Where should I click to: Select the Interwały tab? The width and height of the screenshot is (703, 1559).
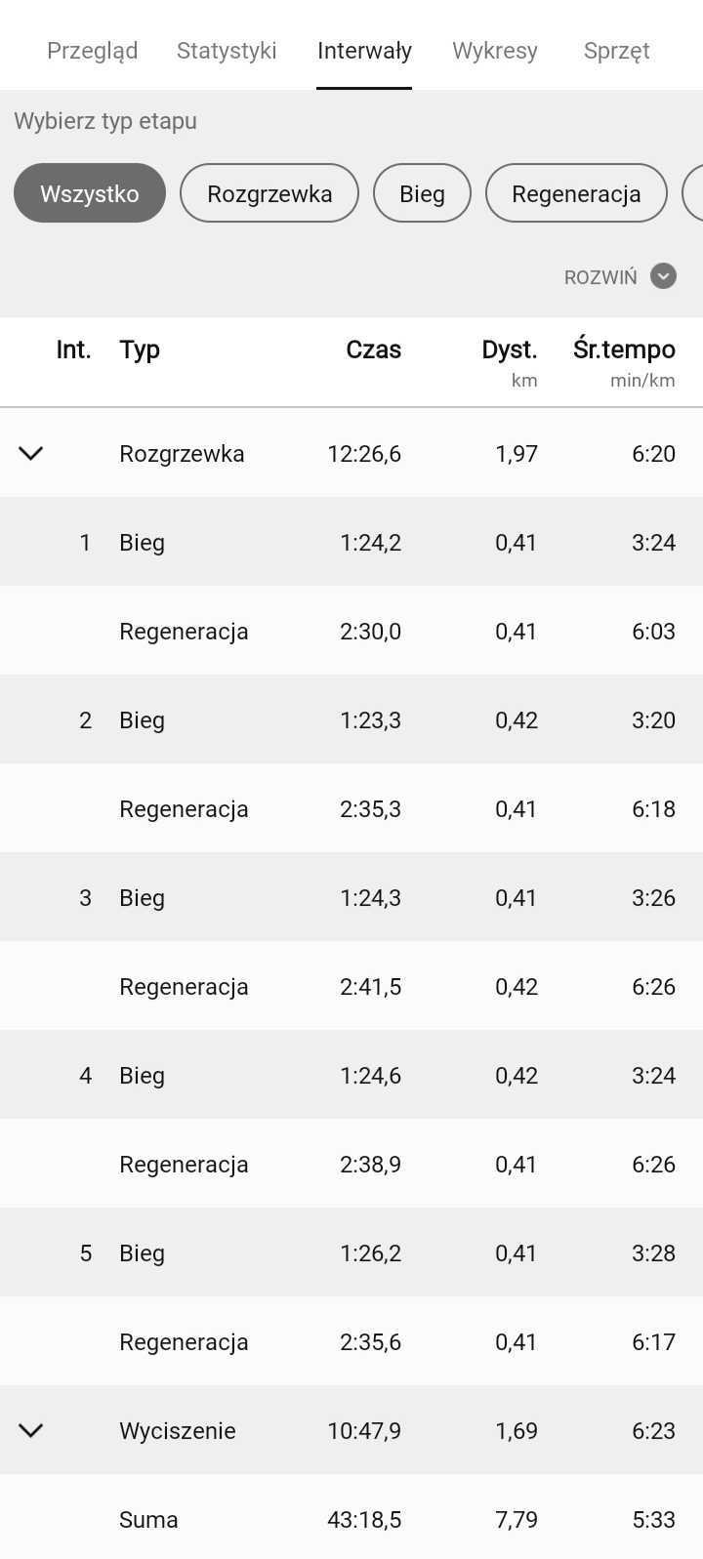click(364, 51)
